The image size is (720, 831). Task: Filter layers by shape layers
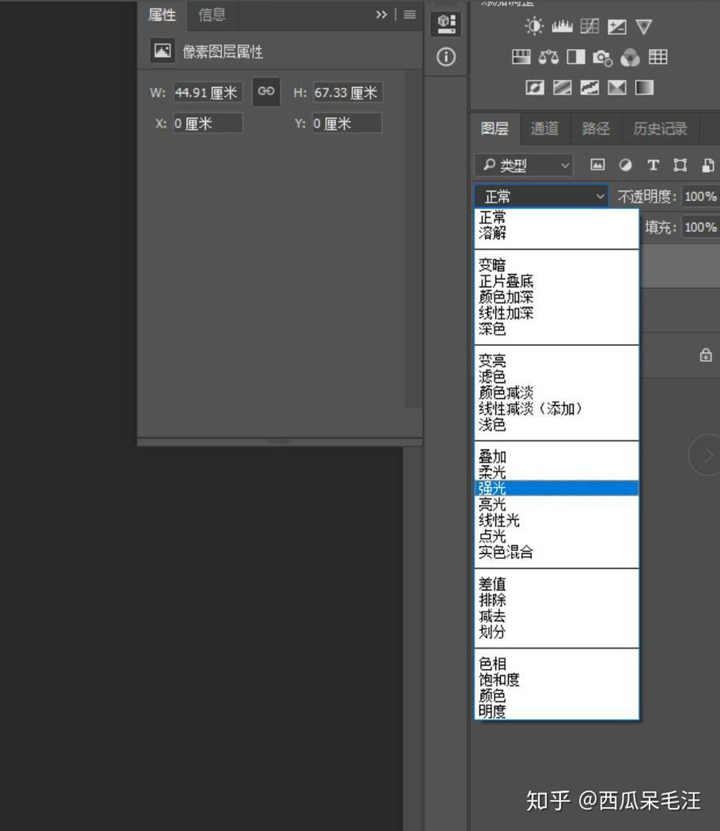pos(680,166)
